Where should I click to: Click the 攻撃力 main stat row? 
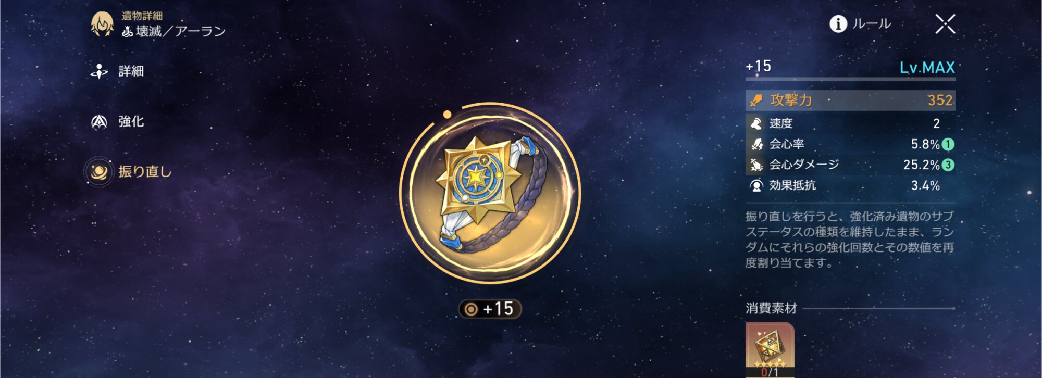(x=850, y=100)
